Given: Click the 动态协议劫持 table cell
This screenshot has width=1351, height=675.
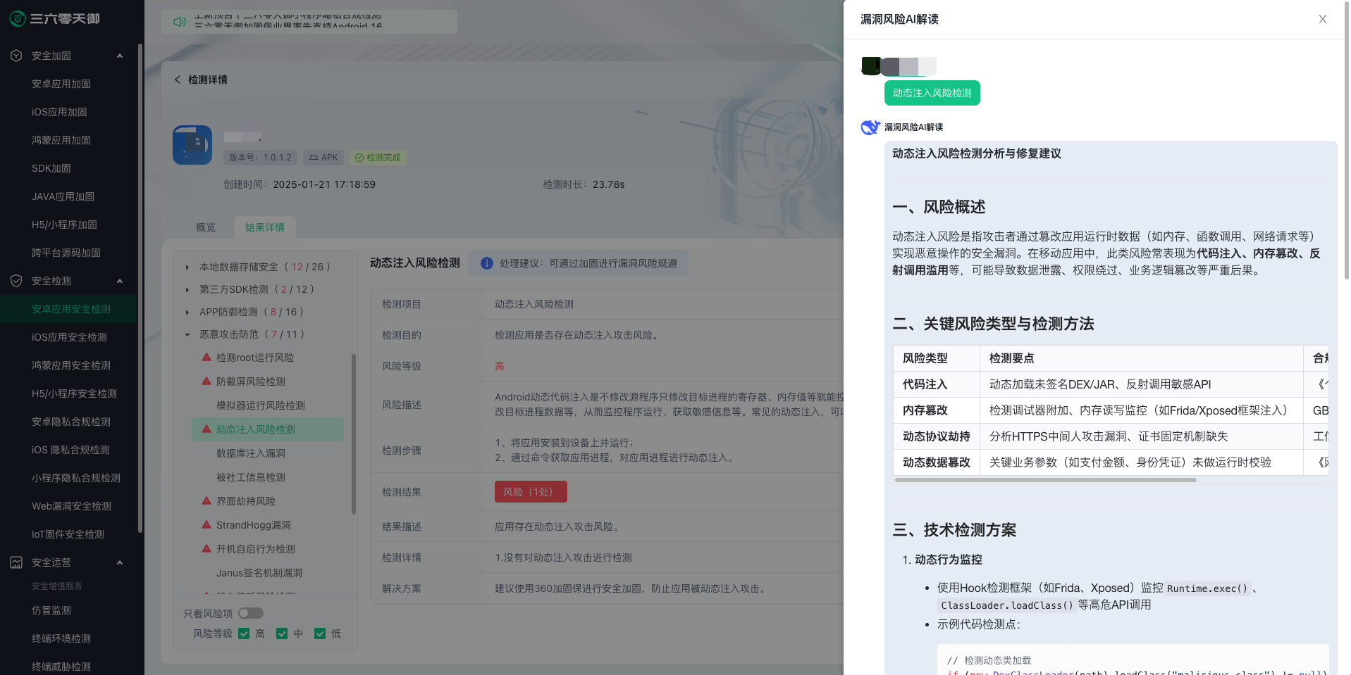Looking at the screenshot, I should pyautogui.click(x=937, y=436).
